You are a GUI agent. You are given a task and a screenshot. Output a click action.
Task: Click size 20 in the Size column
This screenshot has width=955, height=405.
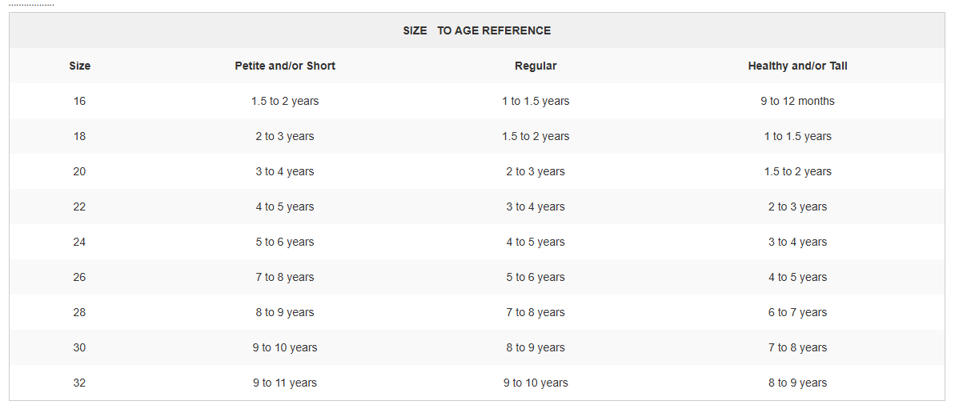point(80,171)
